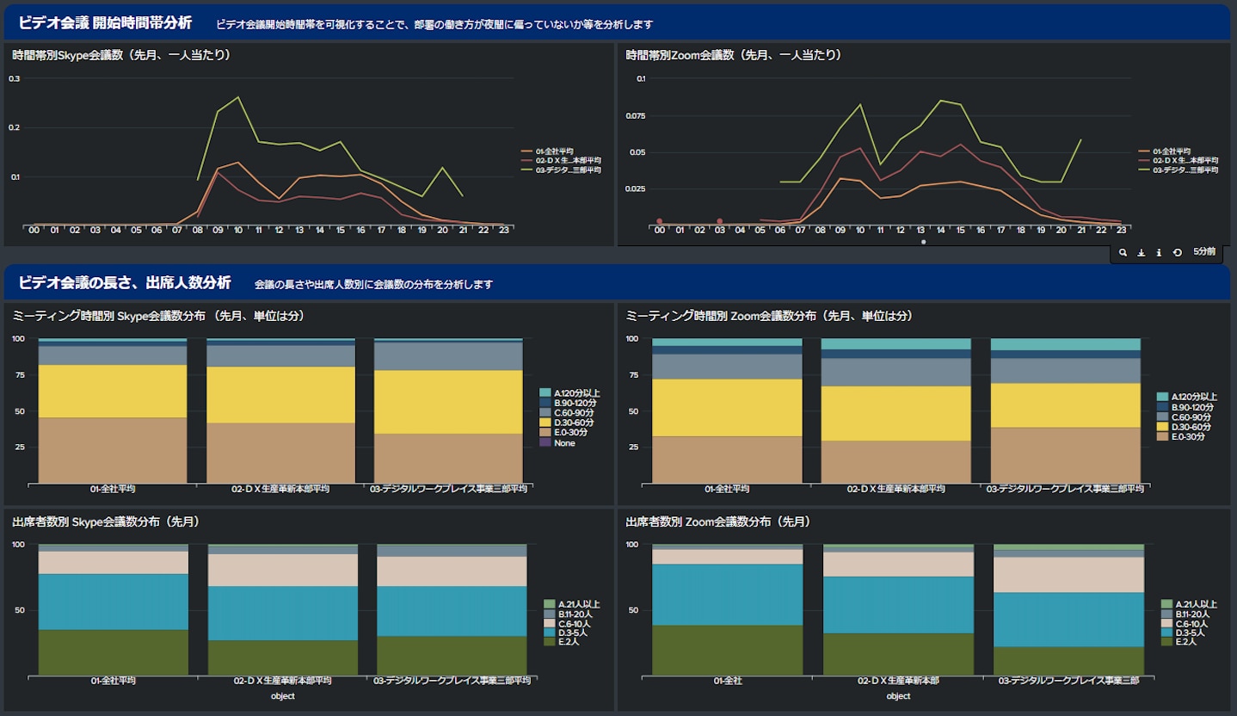Click green 2人 segment of 02-DX生産革新本部平均 Skype attendee bar
The image size is (1237, 716).
point(283,657)
